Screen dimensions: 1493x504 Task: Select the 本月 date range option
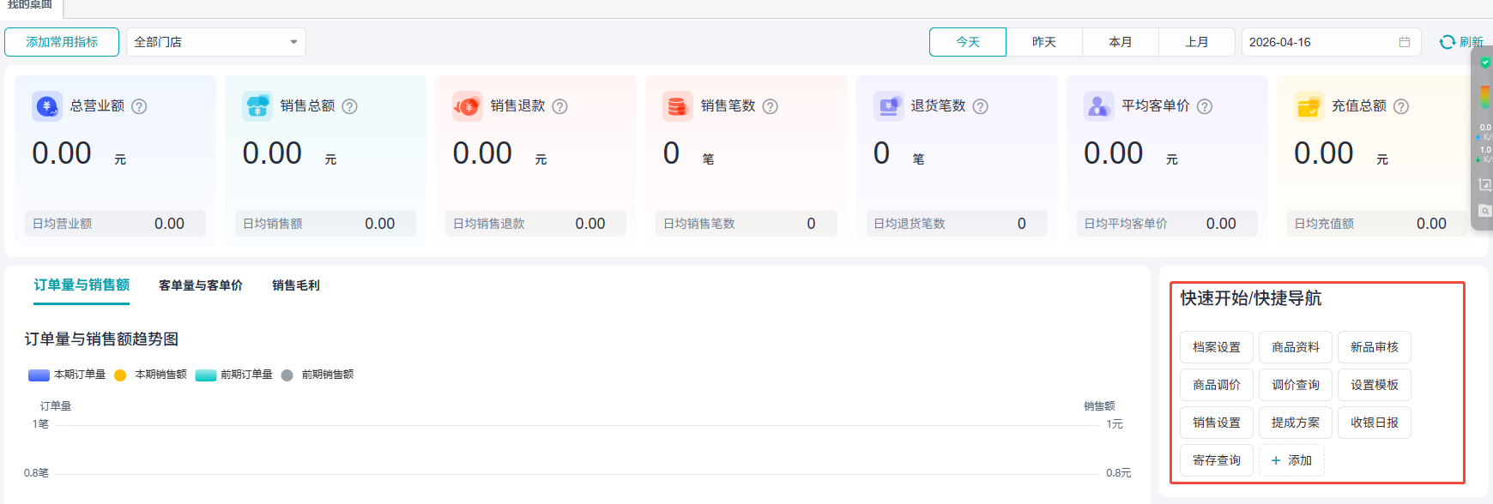coord(1120,42)
